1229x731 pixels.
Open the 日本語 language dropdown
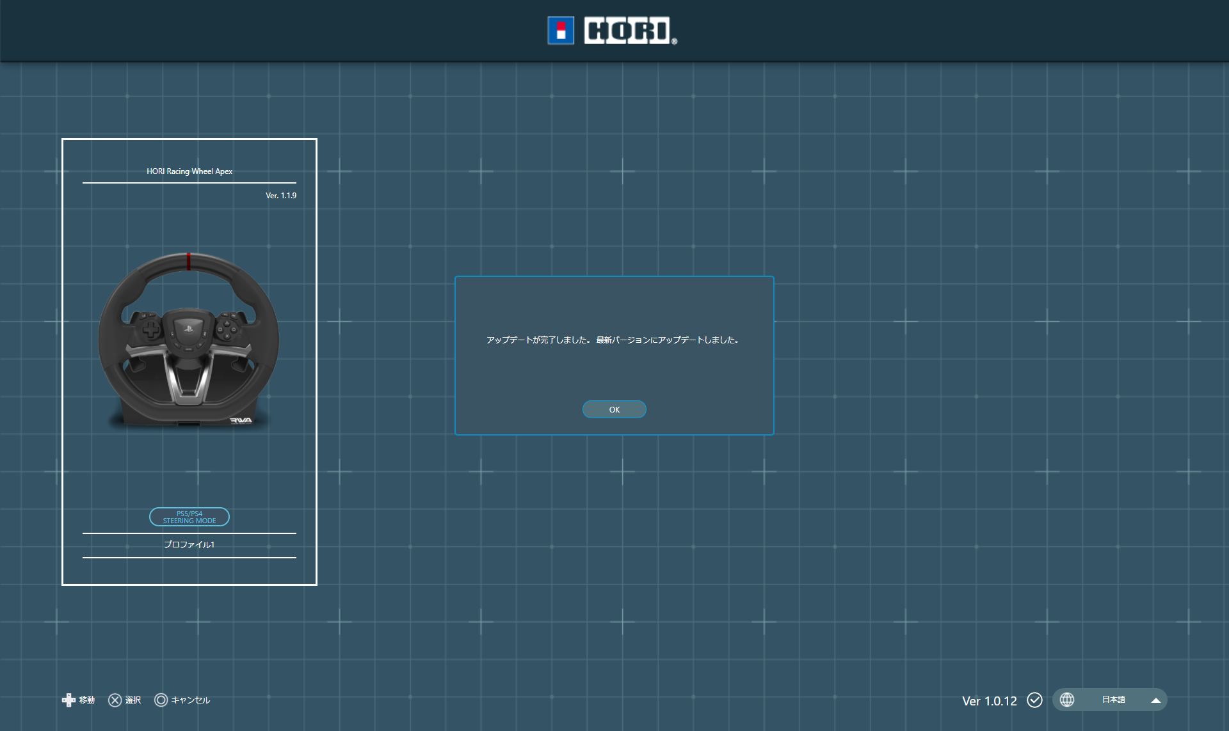[x=1113, y=700]
